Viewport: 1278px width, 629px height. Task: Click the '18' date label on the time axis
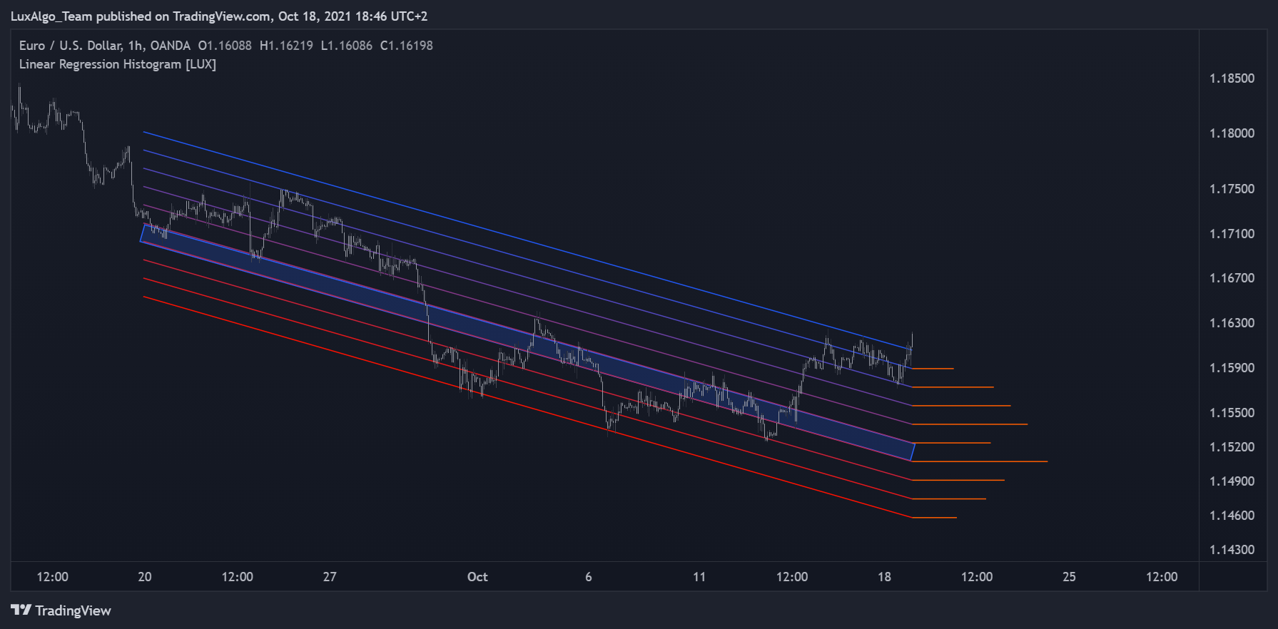[884, 577]
